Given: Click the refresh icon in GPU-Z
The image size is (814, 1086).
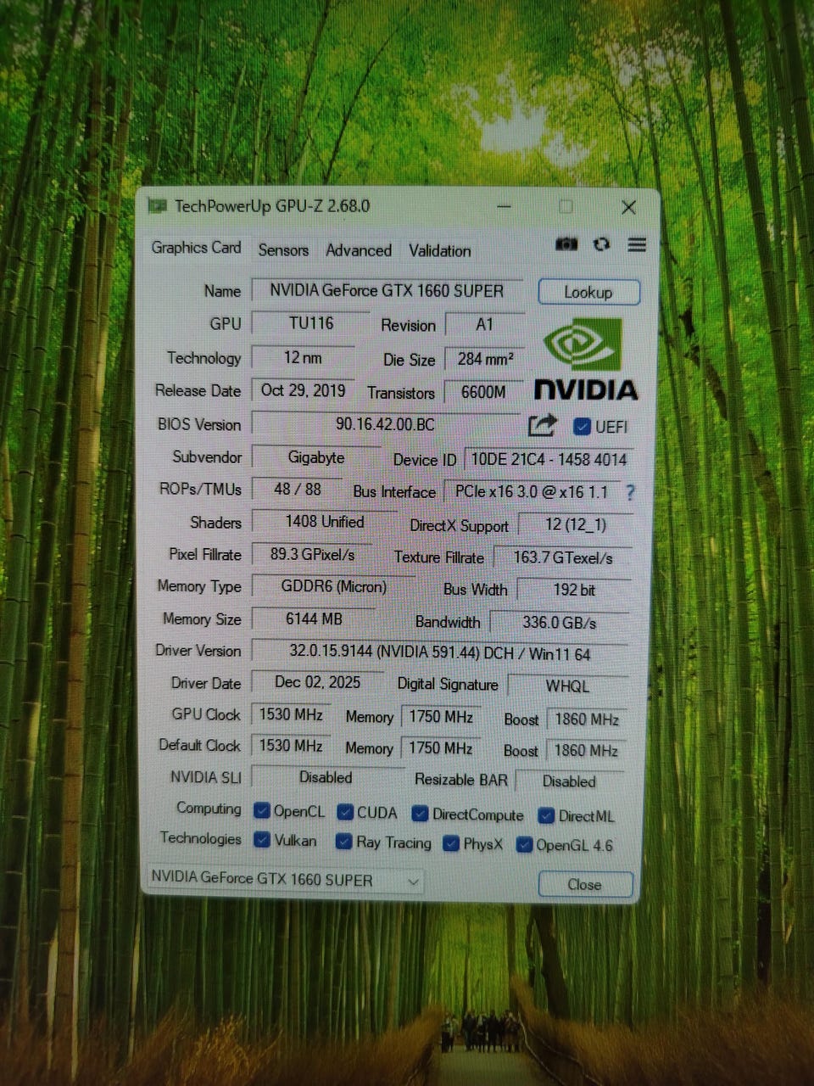Looking at the screenshot, I should coord(602,244).
